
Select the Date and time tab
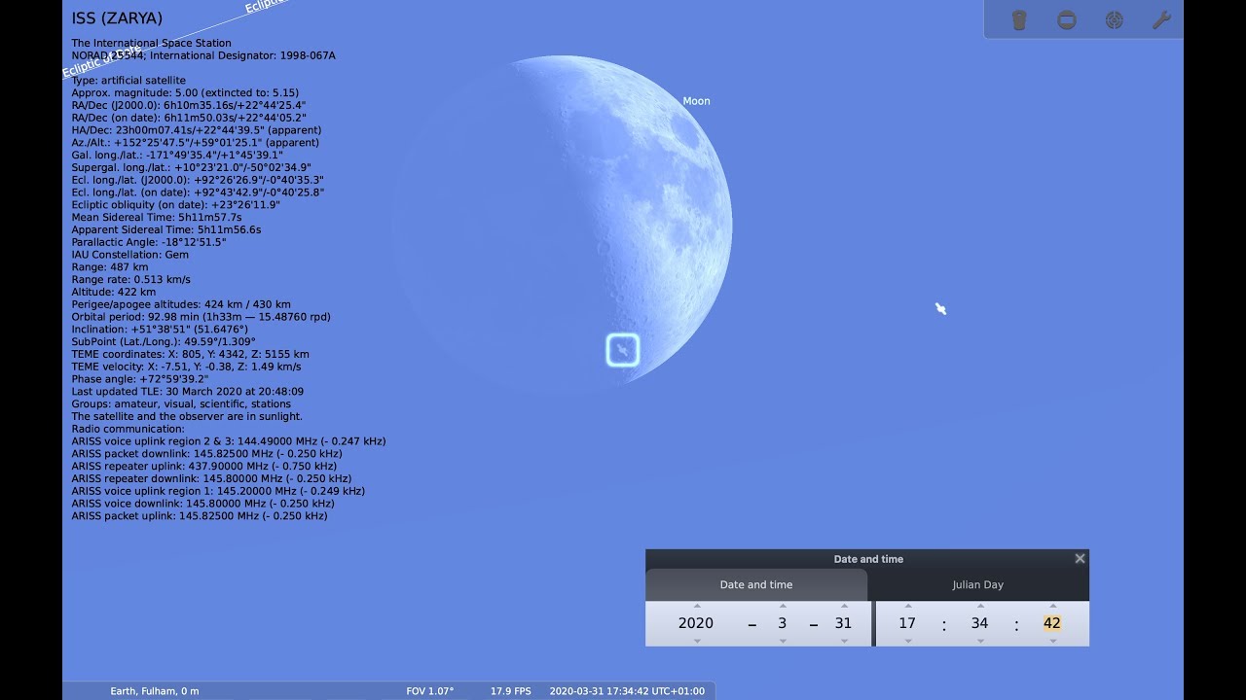[756, 584]
